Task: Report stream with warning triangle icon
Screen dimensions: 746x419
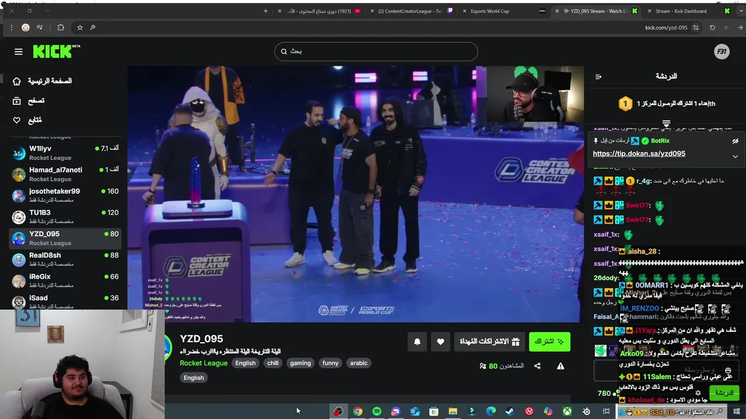Action: click(560, 366)
